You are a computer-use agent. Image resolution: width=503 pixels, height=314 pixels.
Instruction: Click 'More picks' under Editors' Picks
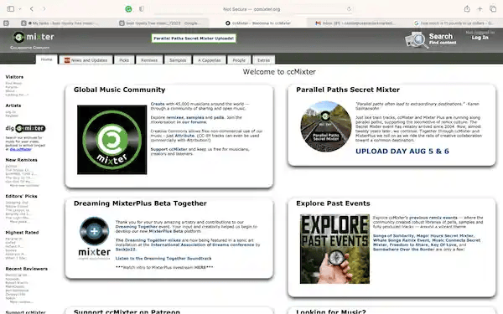pyautogui.click(x=19, y=222)
